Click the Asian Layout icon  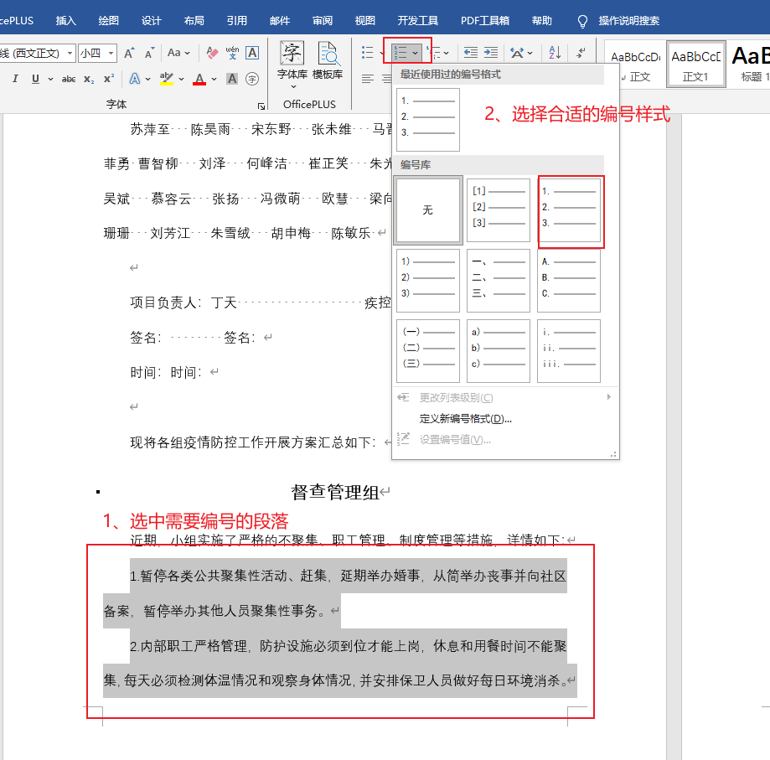(517, 53)
